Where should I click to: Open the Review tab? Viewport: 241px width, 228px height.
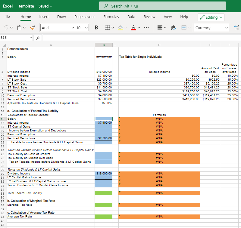tap(149, 17)
